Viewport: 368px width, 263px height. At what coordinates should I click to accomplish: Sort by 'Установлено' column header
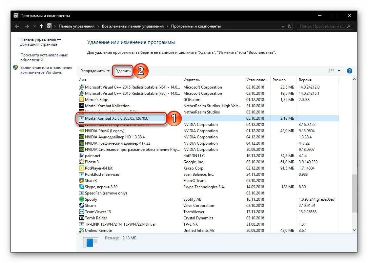coord(257,80)
